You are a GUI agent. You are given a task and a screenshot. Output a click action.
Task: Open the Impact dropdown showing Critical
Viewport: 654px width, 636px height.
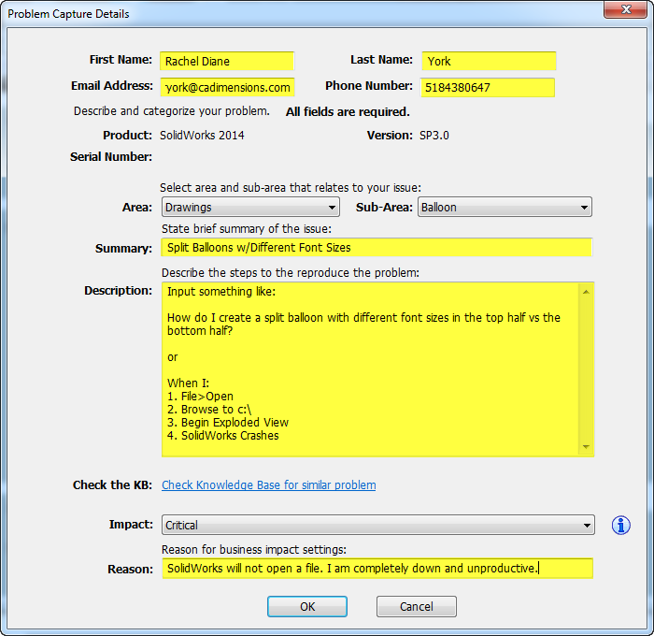click(377, 525)
